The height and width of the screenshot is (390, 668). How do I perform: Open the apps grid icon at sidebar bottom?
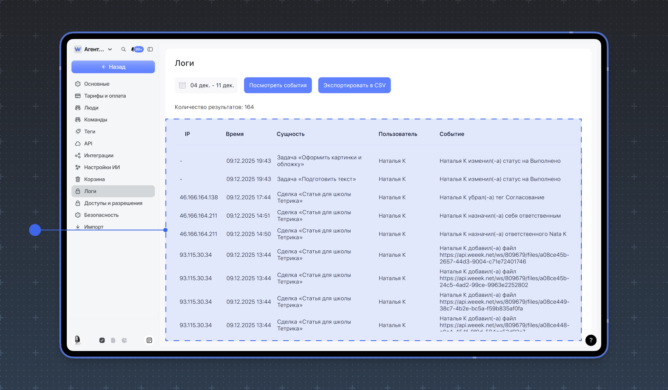point(149,340)
